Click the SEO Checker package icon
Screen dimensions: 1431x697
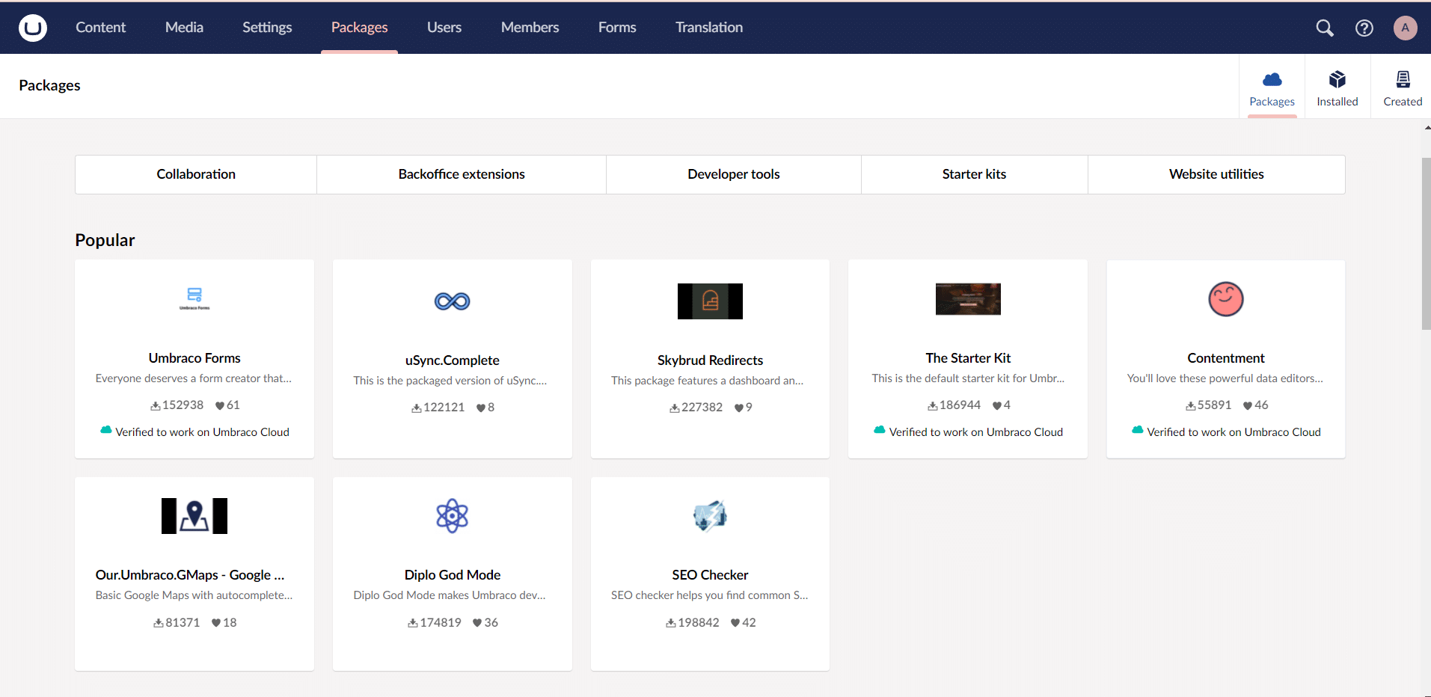point(710,516)
